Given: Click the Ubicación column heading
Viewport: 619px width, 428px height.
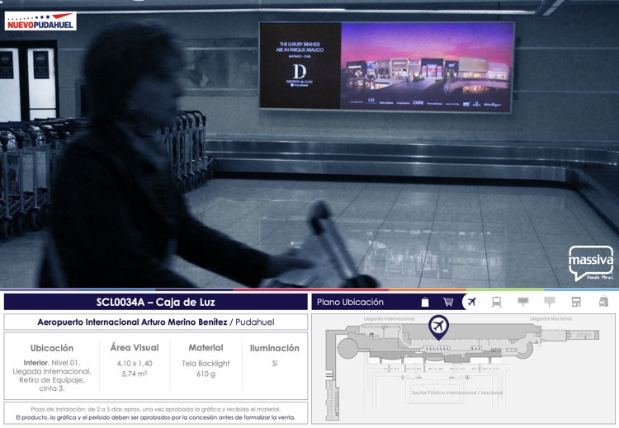Looking at the screenshot, I should coord(52,348).
